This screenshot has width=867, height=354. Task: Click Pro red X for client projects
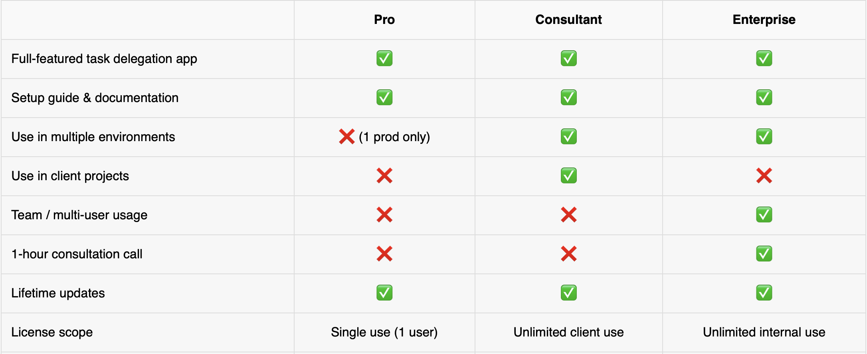(x=384, y=176)
